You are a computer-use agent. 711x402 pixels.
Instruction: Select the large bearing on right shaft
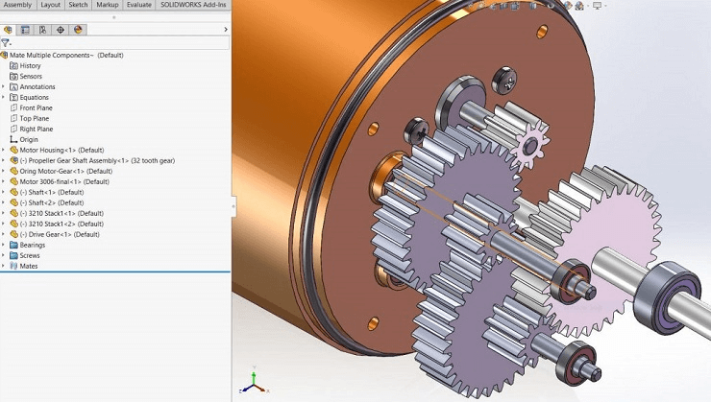click(x=668, y=296)
